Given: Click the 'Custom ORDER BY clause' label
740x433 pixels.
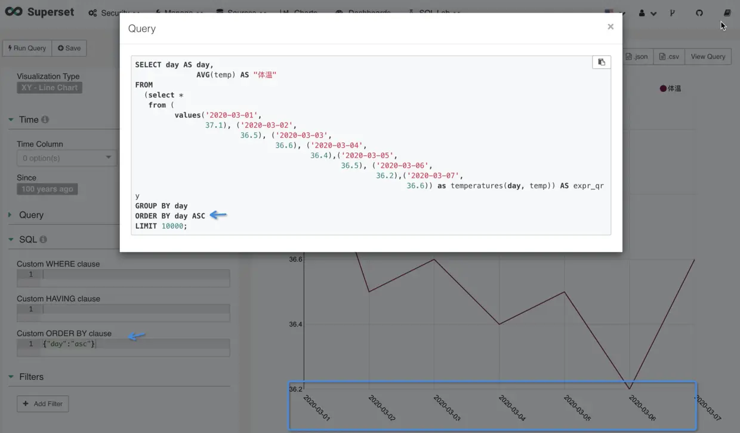Looking at the screenshot, I should [64, 333].
